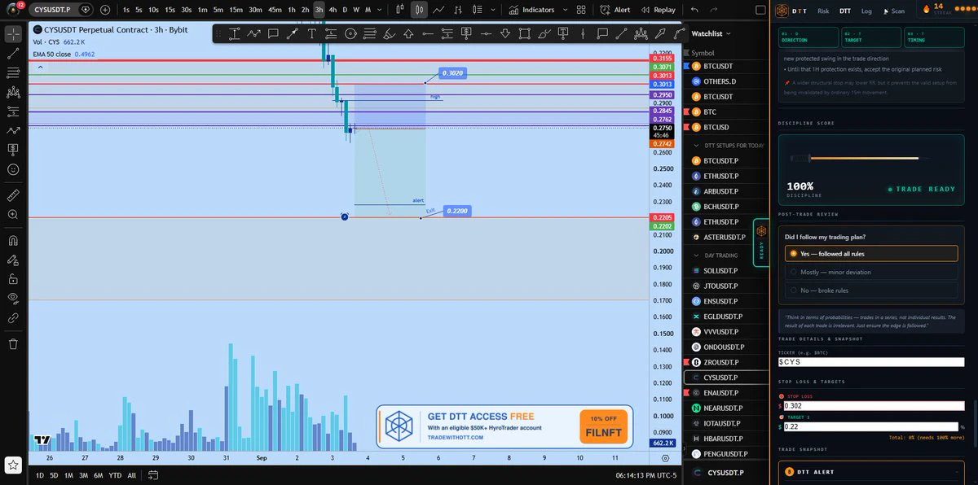Screen dimensions: 978x485
Task: Expand Watchlist dropdown
Action: tap(711, 33)
